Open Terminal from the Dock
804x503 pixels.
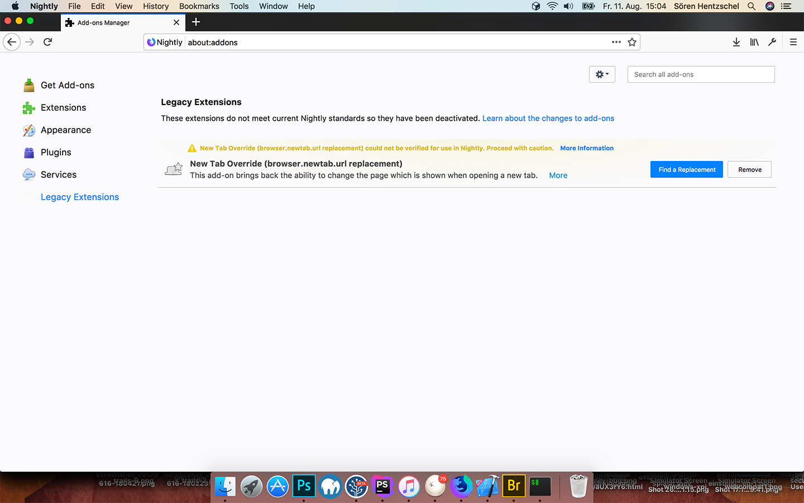(540, 486)
